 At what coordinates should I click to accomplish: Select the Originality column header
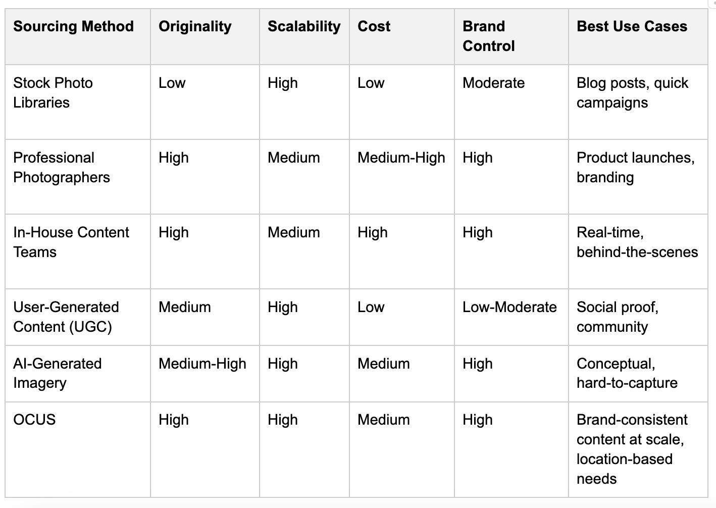click(195, 26)
